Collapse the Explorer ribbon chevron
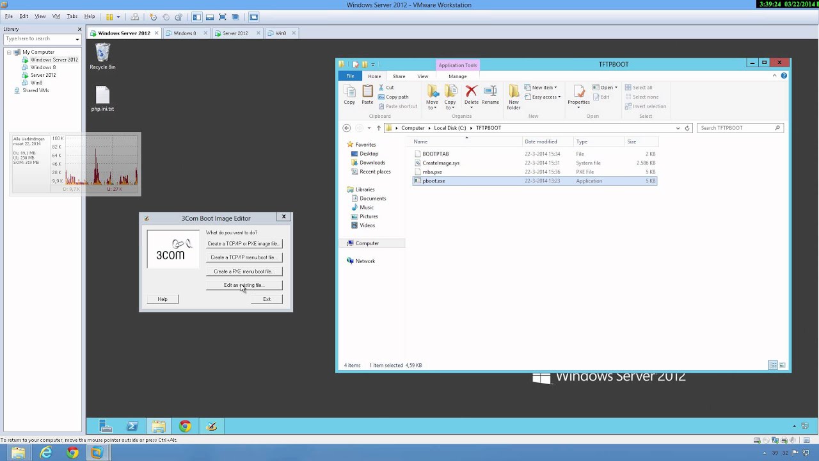Screen dimensions: 819x461 (x=774, y=76)
